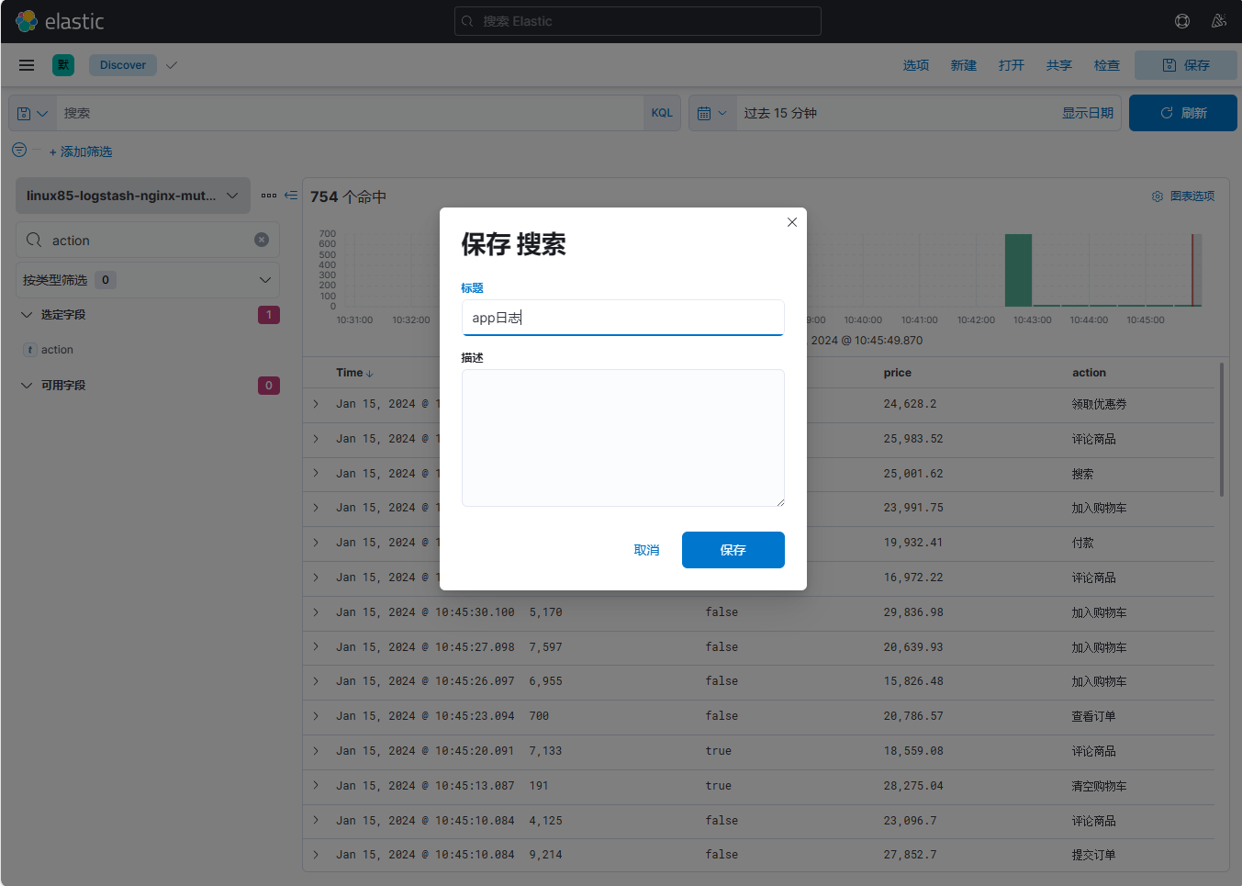The image size is (1242, 886).
Task: Open index pattern options dots icon
Action: coord(269,196)
